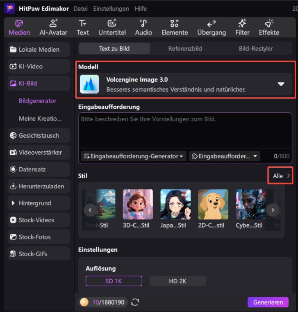Click the refresh credits icon

[135, 302]
